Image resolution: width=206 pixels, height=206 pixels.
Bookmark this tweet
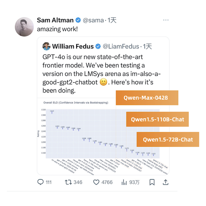tap(152, 182)
